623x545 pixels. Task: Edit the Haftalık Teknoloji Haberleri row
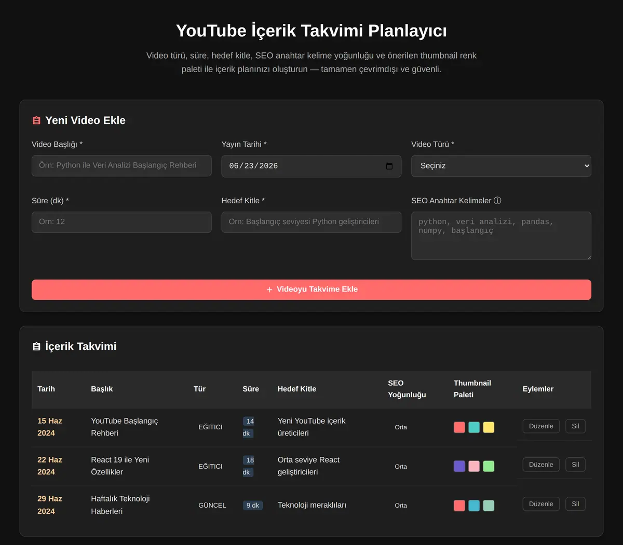tap(541, 504)
